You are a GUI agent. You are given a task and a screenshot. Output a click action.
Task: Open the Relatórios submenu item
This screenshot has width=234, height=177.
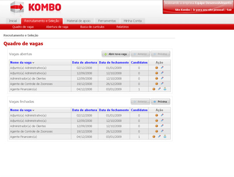coord(123,27)
